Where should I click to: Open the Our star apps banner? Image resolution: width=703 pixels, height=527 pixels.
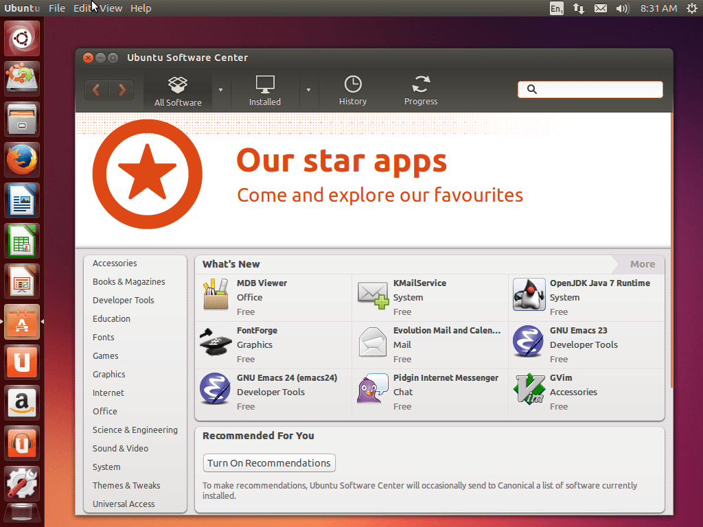coord(373,179)
